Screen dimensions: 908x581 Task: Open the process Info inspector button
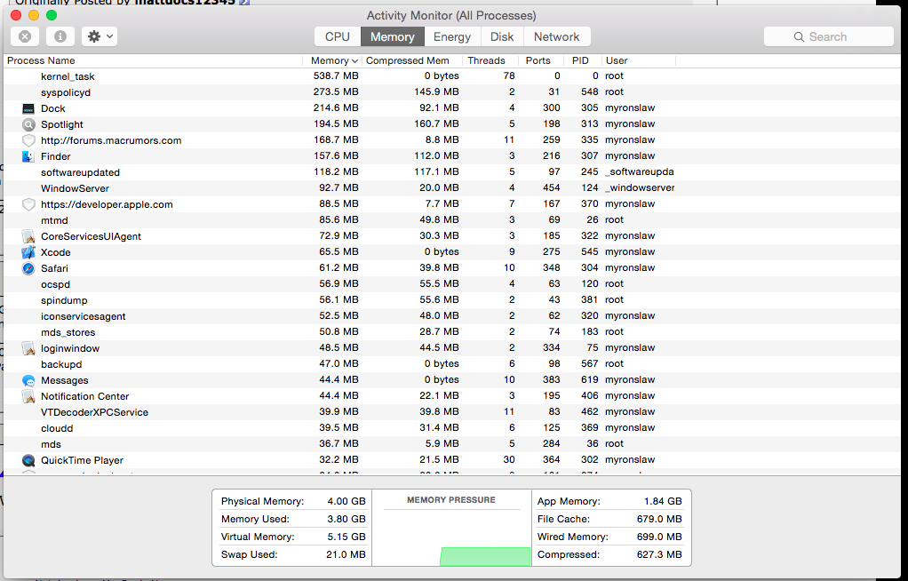60,36
